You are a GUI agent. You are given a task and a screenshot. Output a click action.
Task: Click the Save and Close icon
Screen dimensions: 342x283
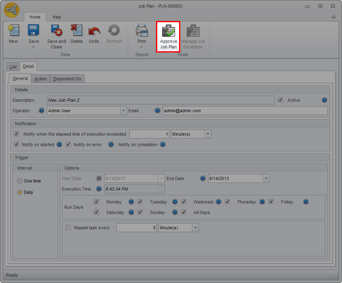pyautogui.click(x=57, y=30)
